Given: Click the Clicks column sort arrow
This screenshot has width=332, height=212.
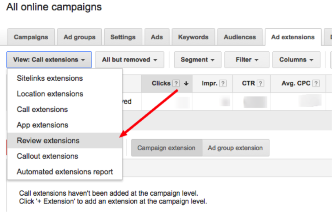Looking at the screenshot, I should (x=187, y=83).
